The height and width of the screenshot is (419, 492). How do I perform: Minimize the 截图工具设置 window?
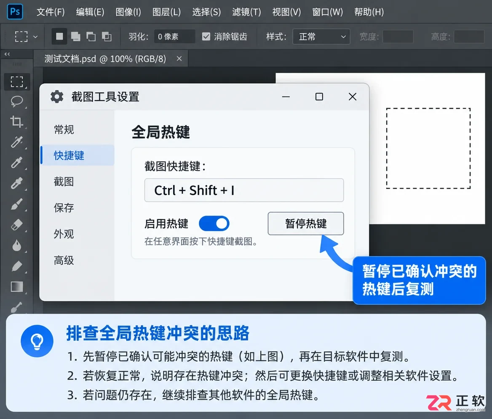click(286, 97)
